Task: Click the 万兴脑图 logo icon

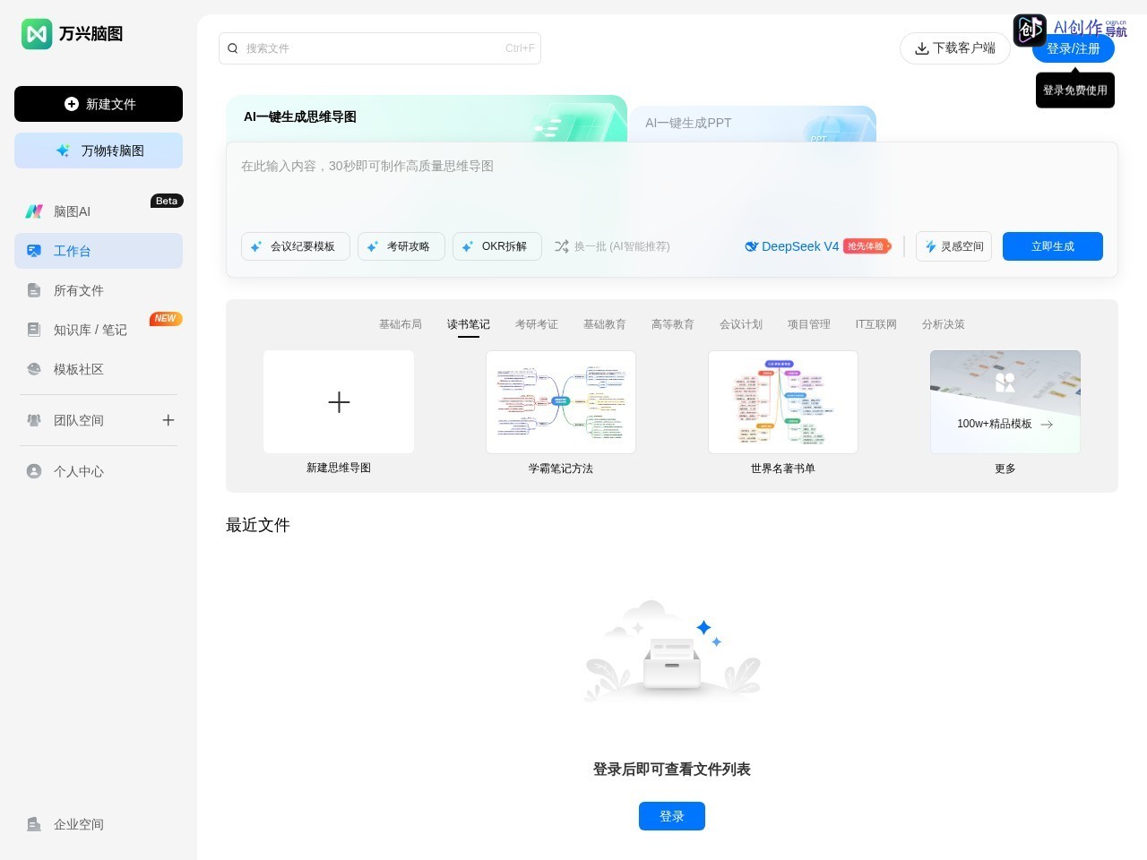Action: coord(37,34)
